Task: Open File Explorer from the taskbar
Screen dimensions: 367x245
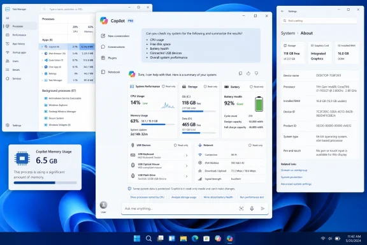Action: [x=183, y=239]
